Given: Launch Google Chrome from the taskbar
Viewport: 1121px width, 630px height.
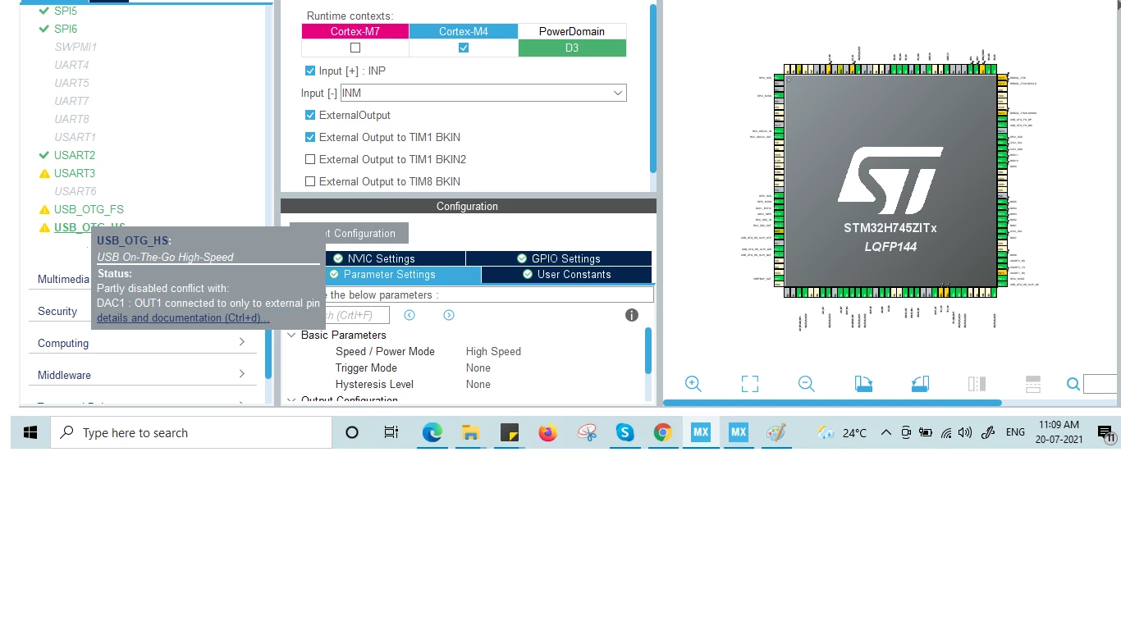Looking at the screenshot, I should pos(662,432).
